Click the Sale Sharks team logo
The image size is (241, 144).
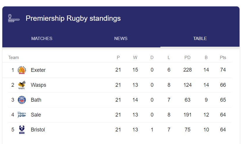(x=22, y=115)
